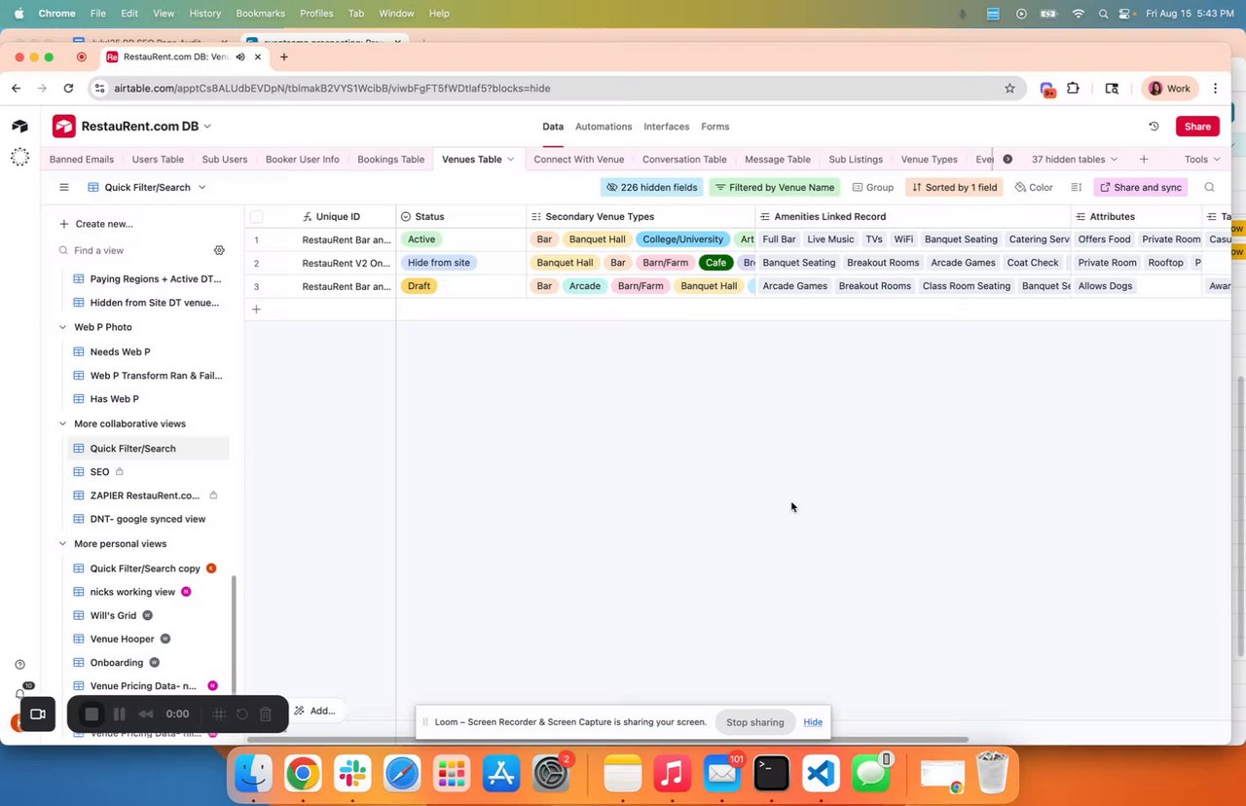Toggle the select-all records checkbox
1246x806 pixels.
pos(256,217)
